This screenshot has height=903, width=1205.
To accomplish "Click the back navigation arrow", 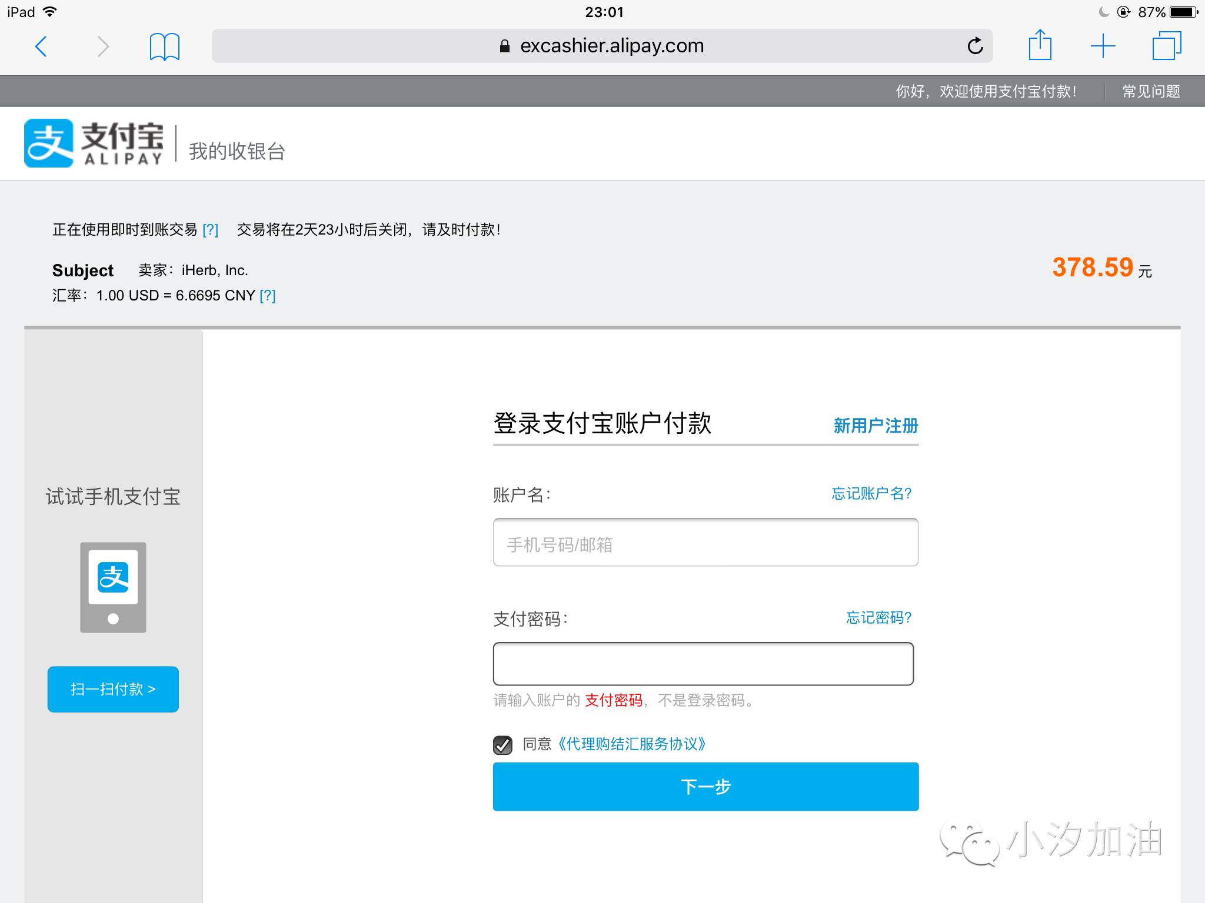I will pos(41,45).
